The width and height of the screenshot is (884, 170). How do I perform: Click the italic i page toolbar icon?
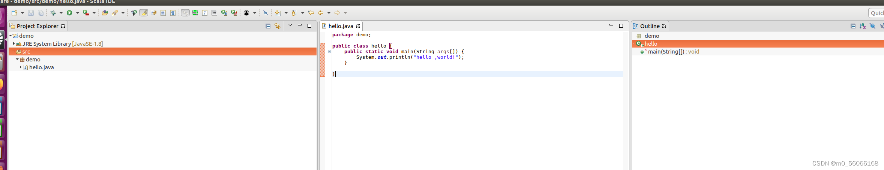pyautogui.click(x=205, y=13)
